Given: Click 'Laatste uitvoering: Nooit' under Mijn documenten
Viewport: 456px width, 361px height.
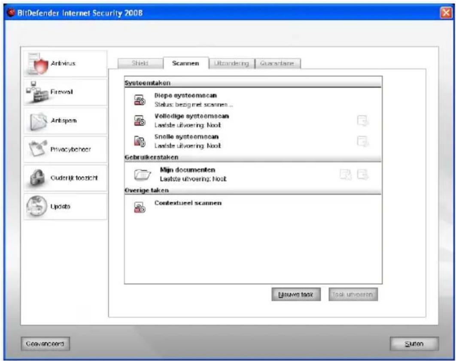Looking at the screenshot, I should tap(193, 179).
